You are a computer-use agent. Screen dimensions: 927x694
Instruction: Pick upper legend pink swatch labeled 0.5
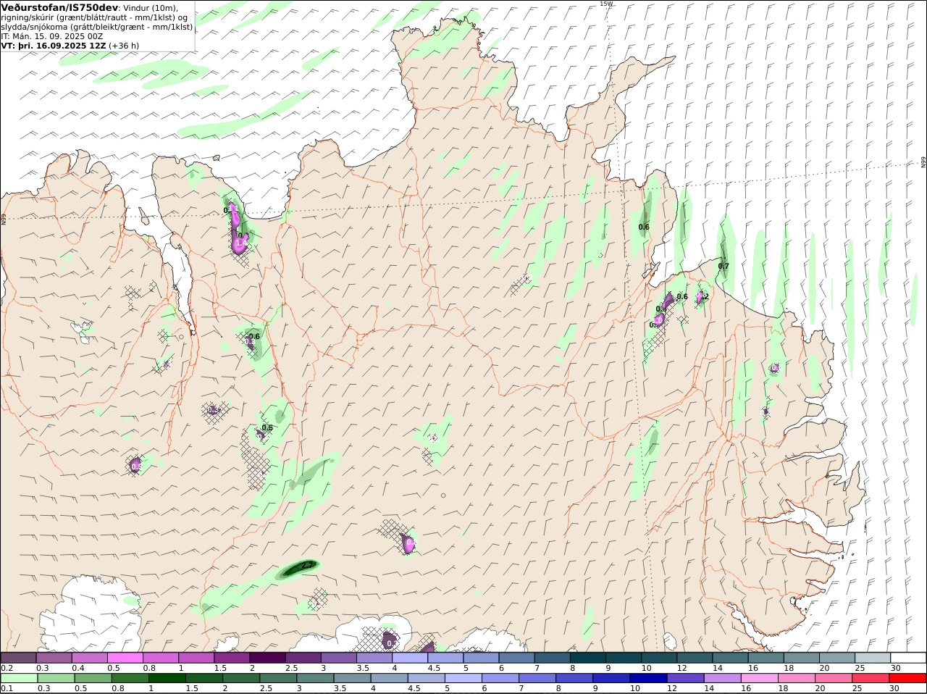coord(125,658)
